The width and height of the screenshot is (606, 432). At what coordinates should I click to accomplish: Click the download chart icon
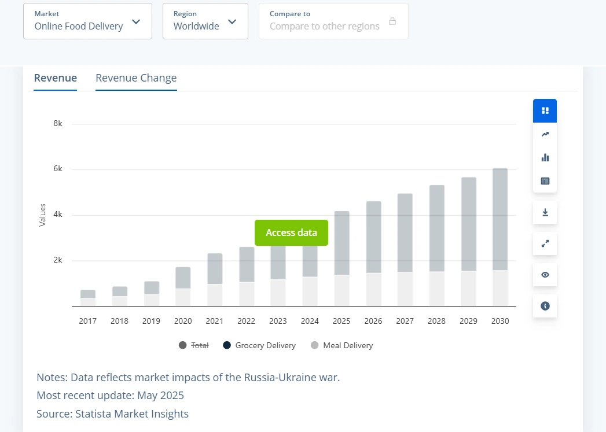point(545,213)
